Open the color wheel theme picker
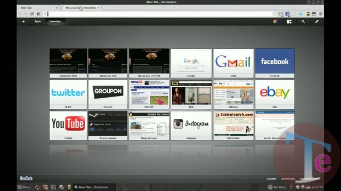 pos(275,21)
